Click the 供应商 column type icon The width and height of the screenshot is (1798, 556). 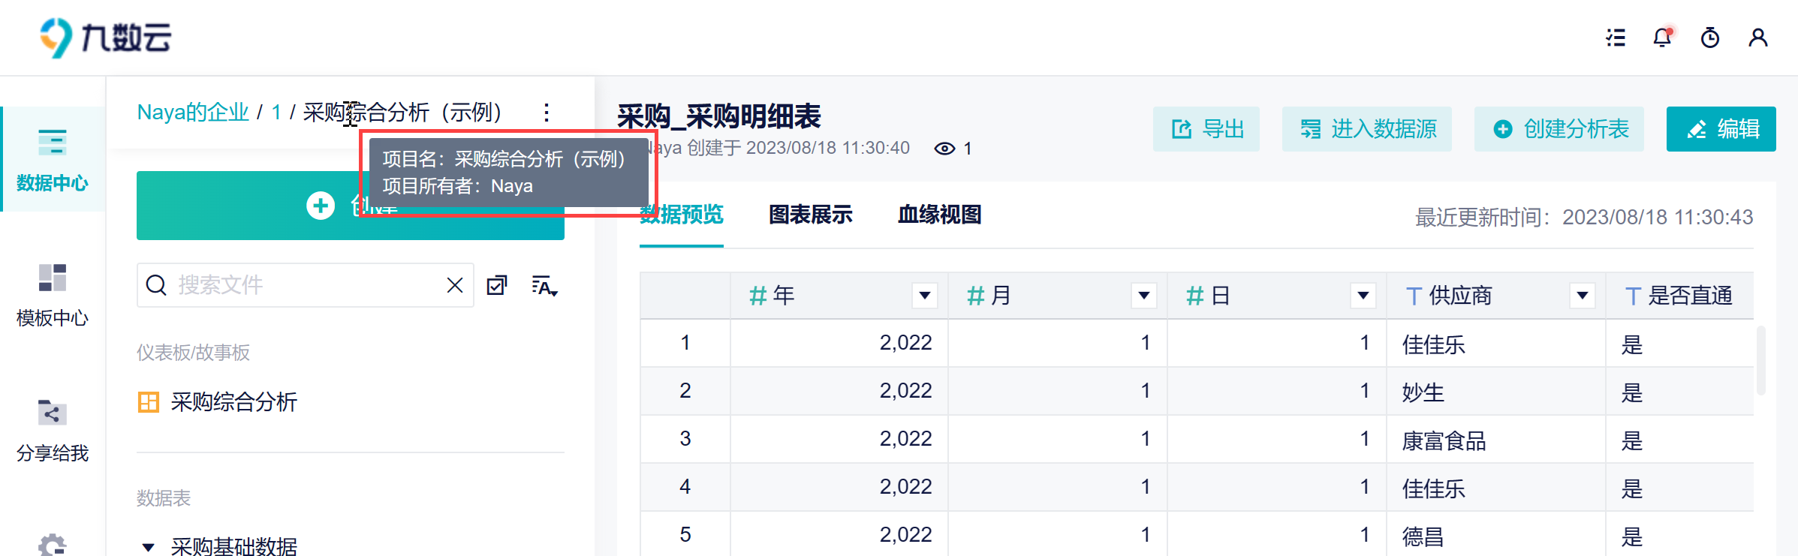(x=1414, y=296)
